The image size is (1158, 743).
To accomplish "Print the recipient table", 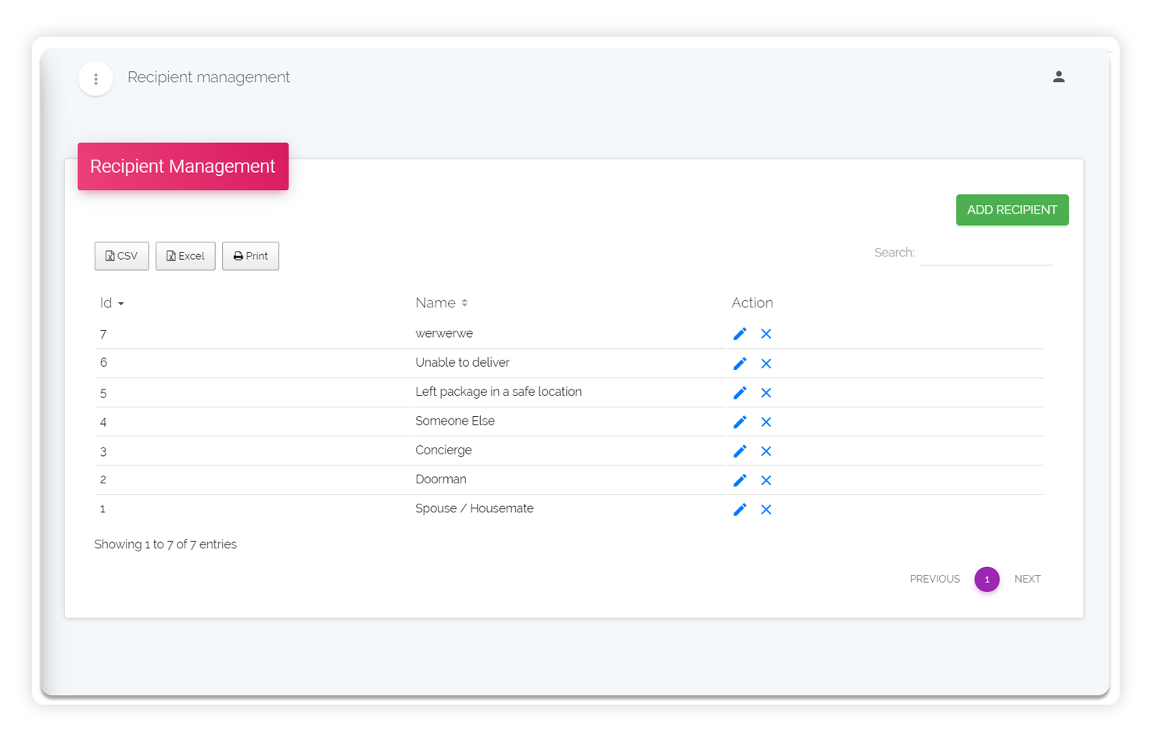I will 250,256.
